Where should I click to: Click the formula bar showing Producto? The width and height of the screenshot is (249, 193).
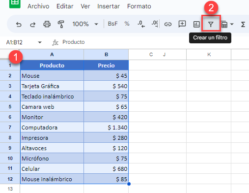pos(74,42)
